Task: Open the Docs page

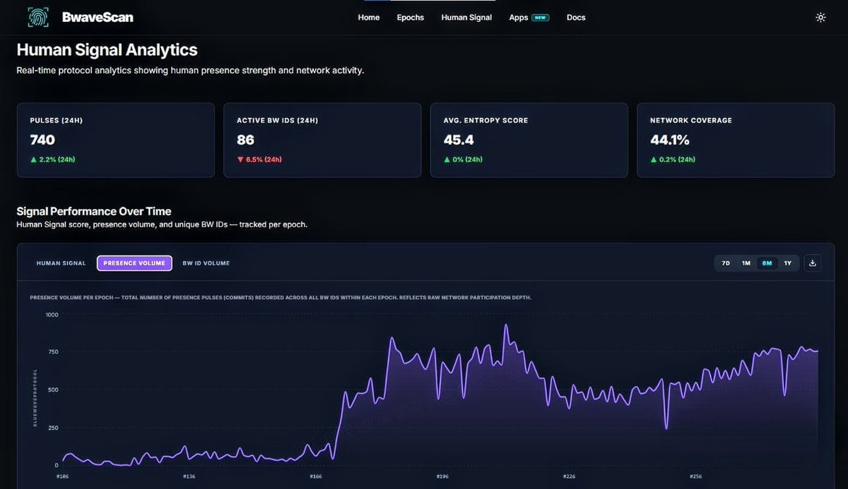Action: click(x=576, y=18)
